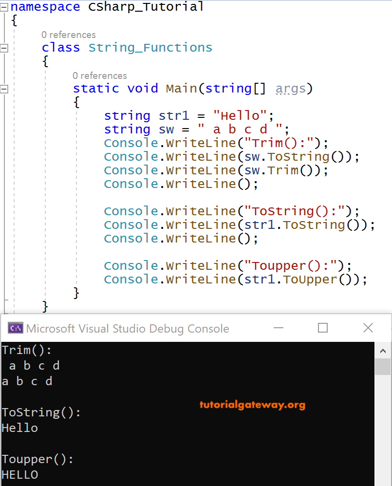The height and width of the screenshot is (486, 392).
Task: Click the namespace keyword in the editor
Action: 45,7
